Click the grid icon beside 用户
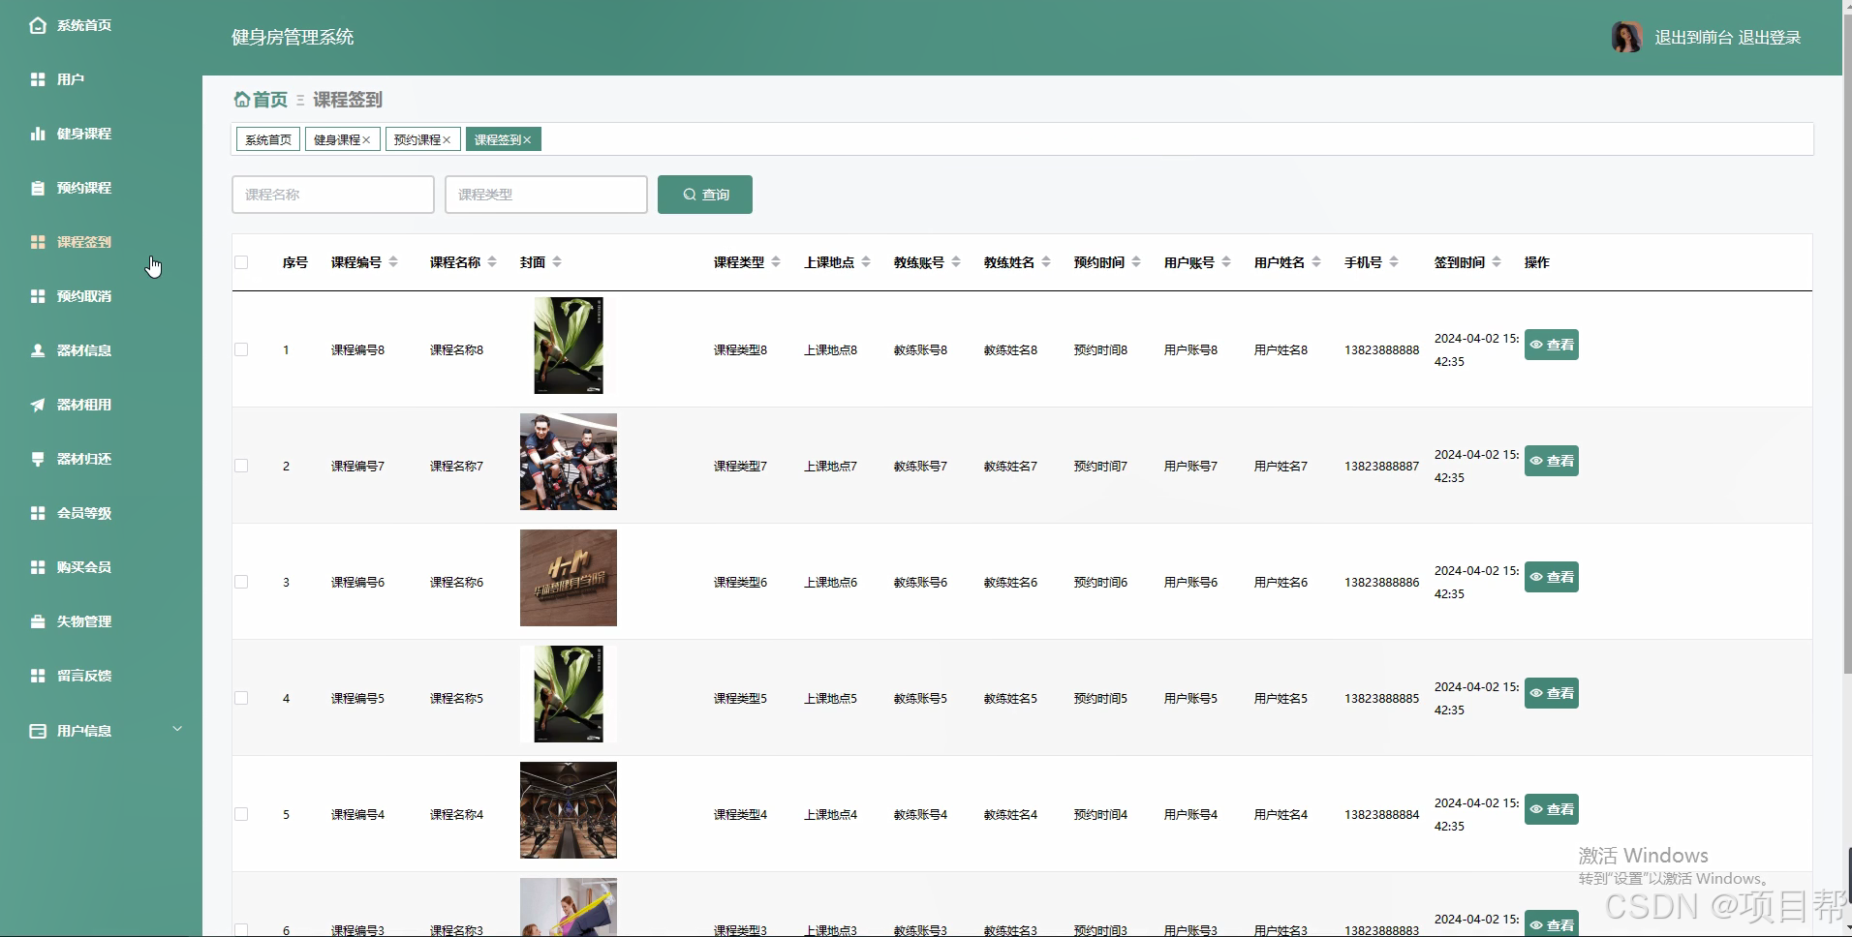 pos(38,79)
